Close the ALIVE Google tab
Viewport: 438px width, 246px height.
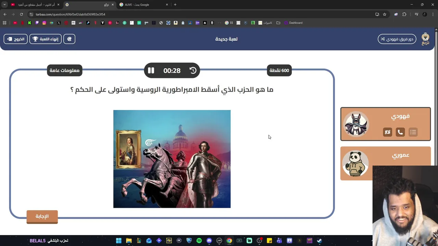(x=167, y=5)
